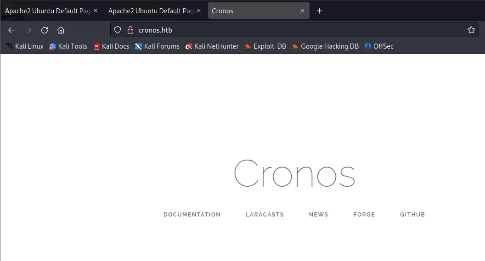
Task: Close the second Apache2 Ubuntu tab
Action: pyautogui.click(x=199, y=11)
